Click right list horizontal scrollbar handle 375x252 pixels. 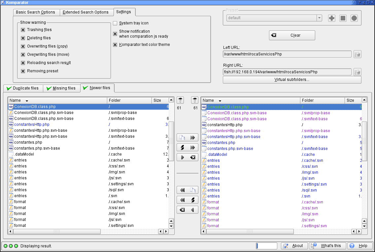[250, 232]
